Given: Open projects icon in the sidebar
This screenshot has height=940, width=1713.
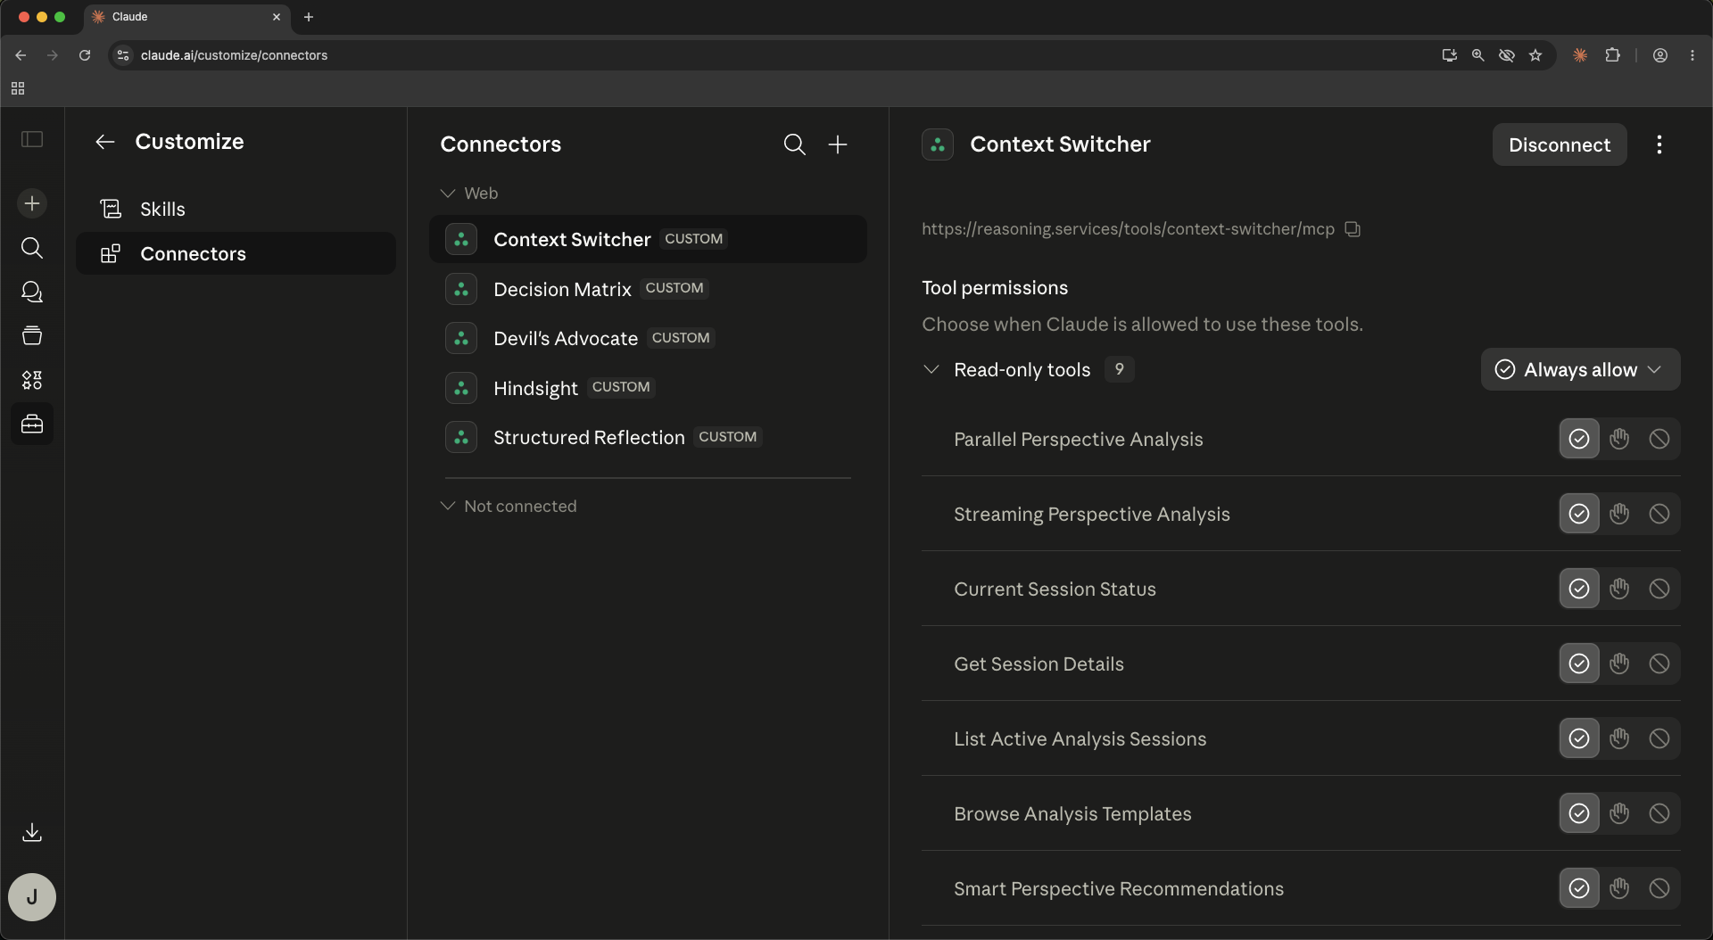Looking at the screenshot, I should 32,335.
